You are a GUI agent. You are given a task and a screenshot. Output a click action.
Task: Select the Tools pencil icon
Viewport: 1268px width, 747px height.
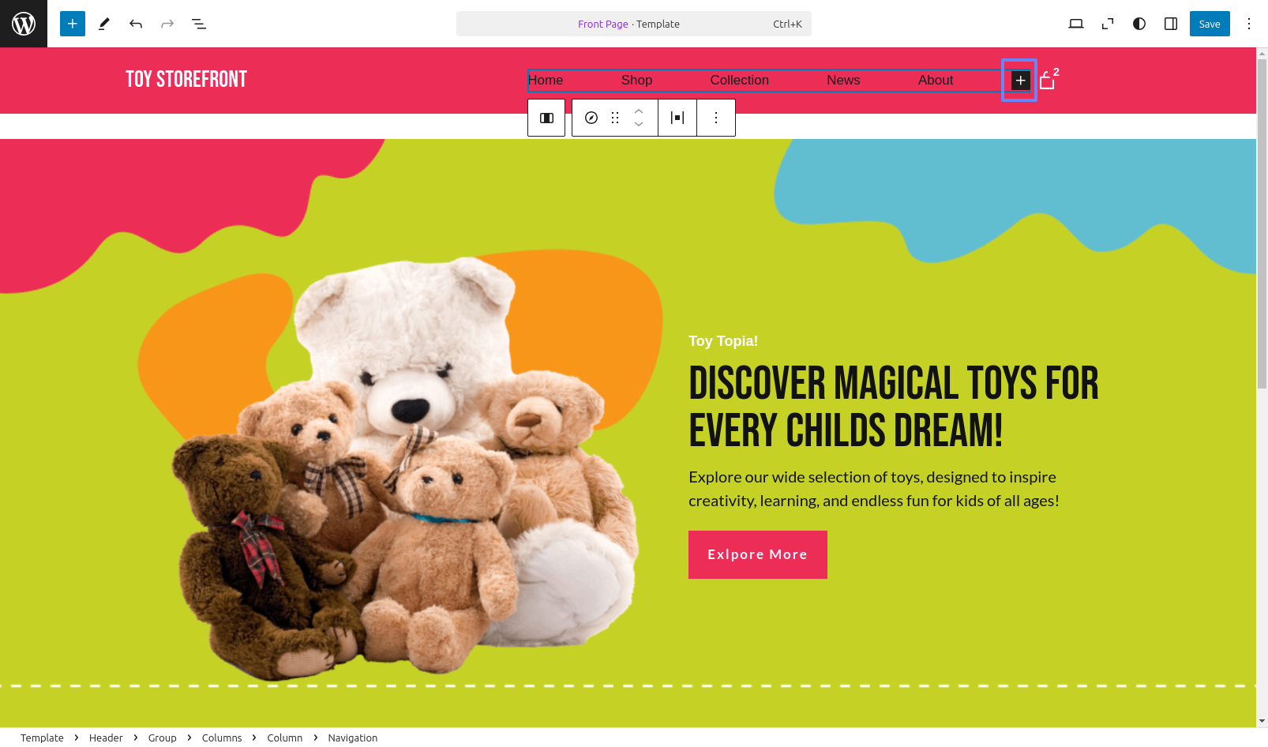[x=104, y=24]
